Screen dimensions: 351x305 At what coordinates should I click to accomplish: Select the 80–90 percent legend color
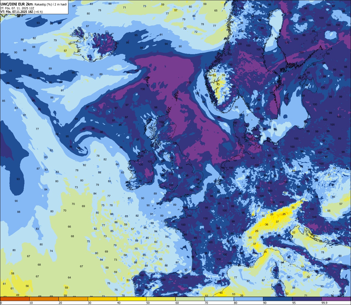pos(248,299)
